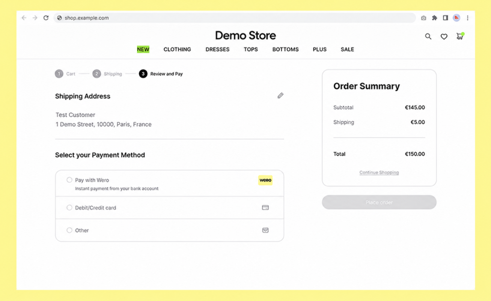Image resolution: width=491 pixels, height=301 pixels.
Task: Open the SALE menu item
Action: [347, 49]
